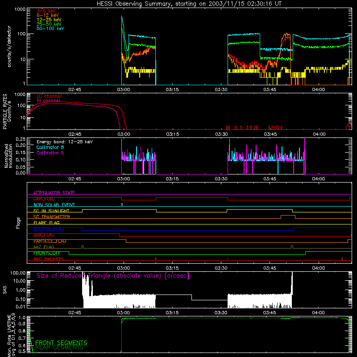
Task: Click the BAD_PACKETS flag label
Action: [x=49, y=259]
